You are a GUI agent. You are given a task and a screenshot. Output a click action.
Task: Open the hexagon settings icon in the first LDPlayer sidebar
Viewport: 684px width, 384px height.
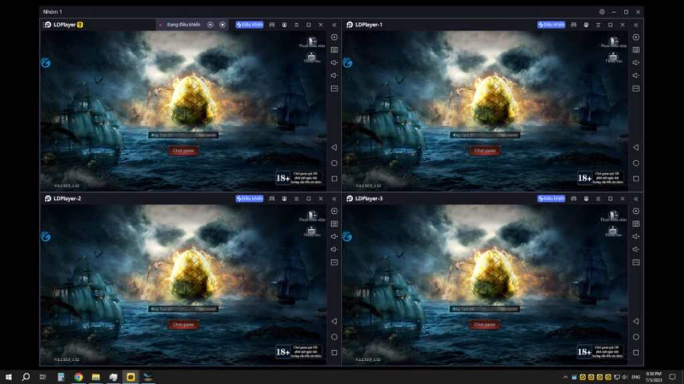click(334, 37)
